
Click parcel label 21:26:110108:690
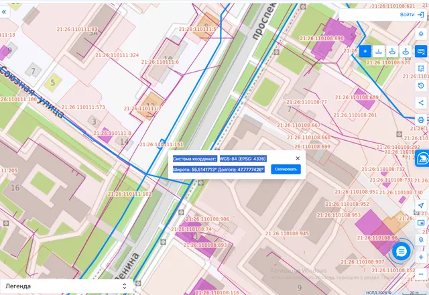tap(322, 38)
